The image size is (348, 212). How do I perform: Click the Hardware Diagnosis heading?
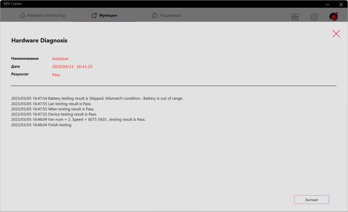click(x=39, y=41)
